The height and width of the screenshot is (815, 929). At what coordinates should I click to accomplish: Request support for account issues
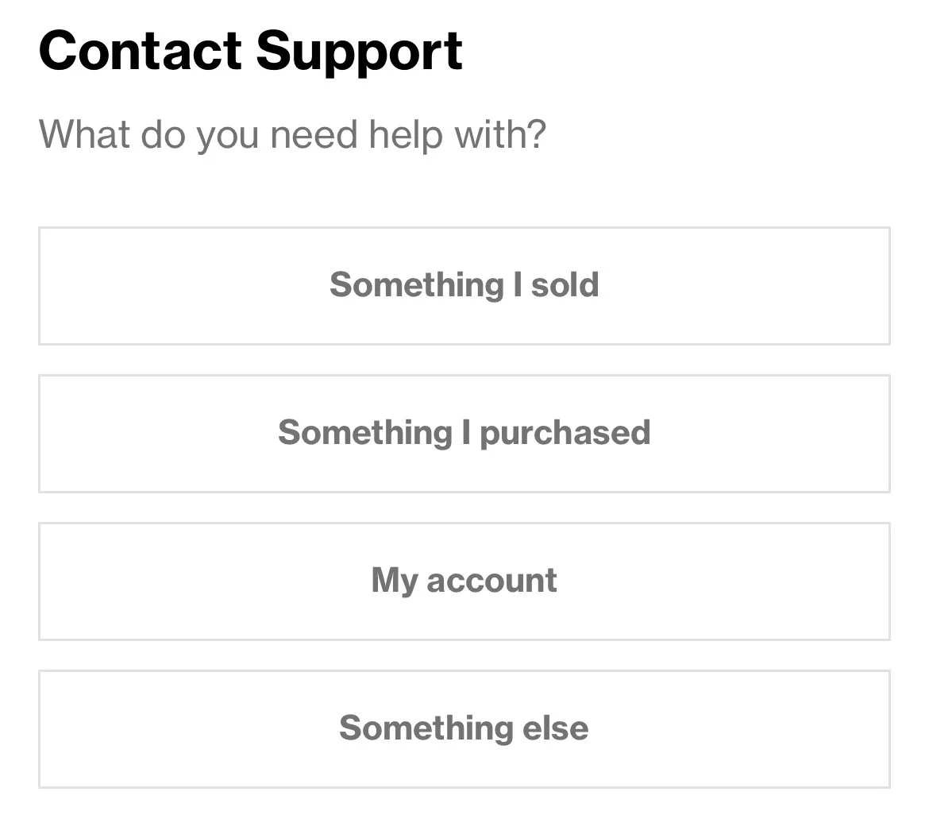(x=464, y=581)
